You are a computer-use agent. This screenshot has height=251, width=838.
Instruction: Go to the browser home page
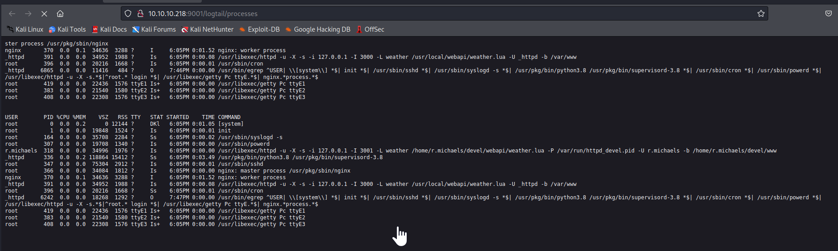click(x=60, y=14)
